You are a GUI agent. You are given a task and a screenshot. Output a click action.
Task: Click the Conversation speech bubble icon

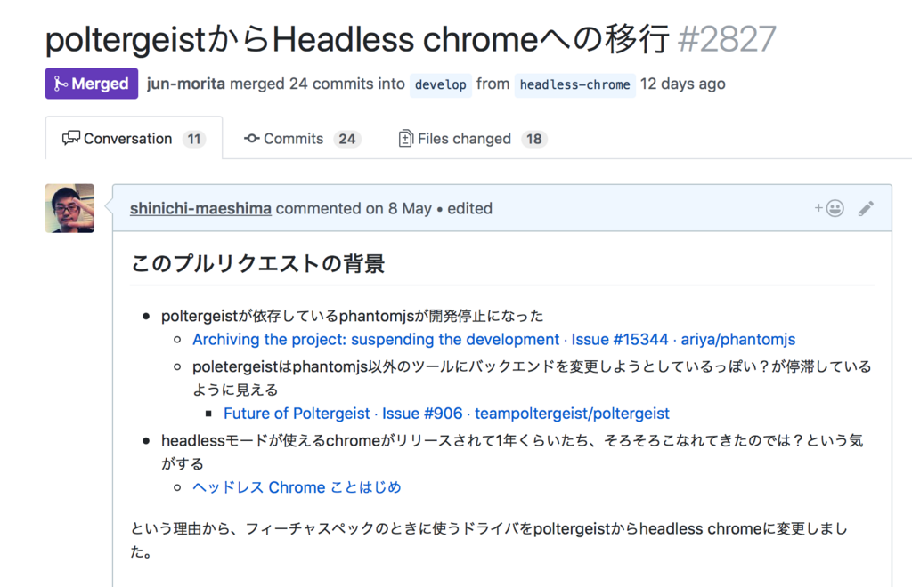(x=71, y=139)
